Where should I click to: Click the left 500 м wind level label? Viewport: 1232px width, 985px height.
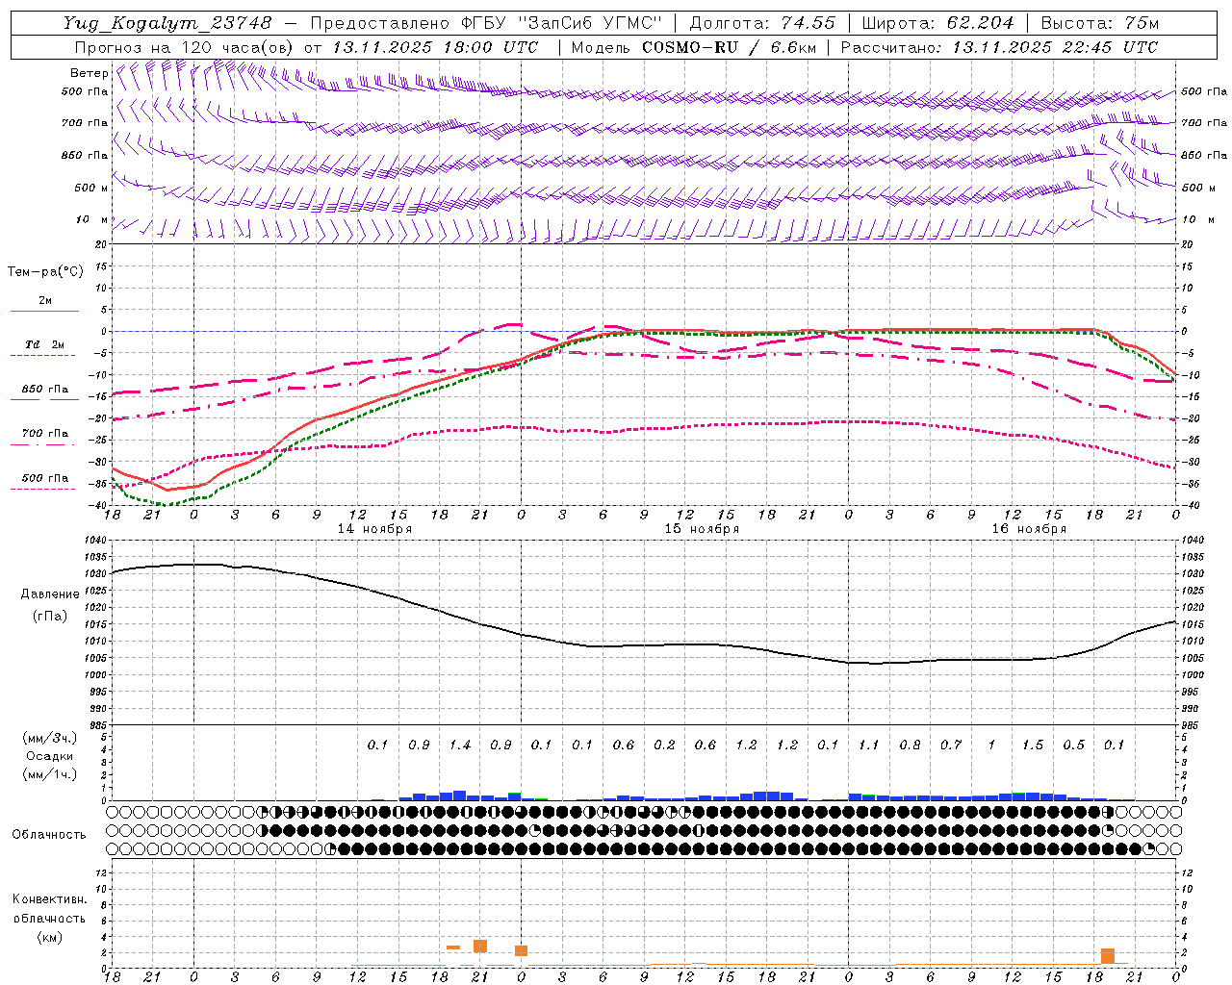pos(90,188)
